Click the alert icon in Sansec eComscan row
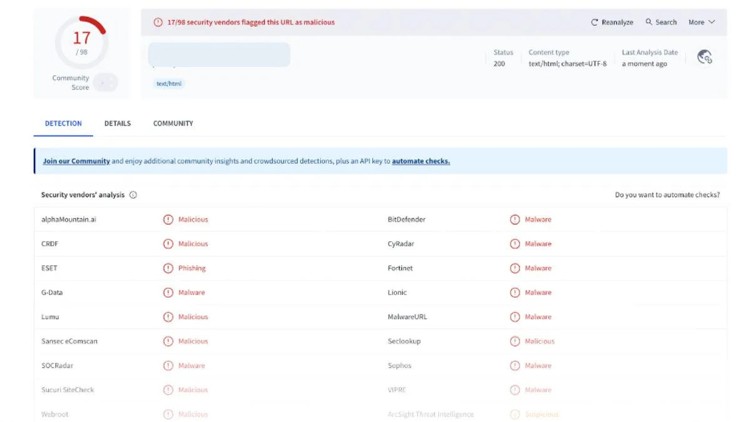 pos(168,341)
